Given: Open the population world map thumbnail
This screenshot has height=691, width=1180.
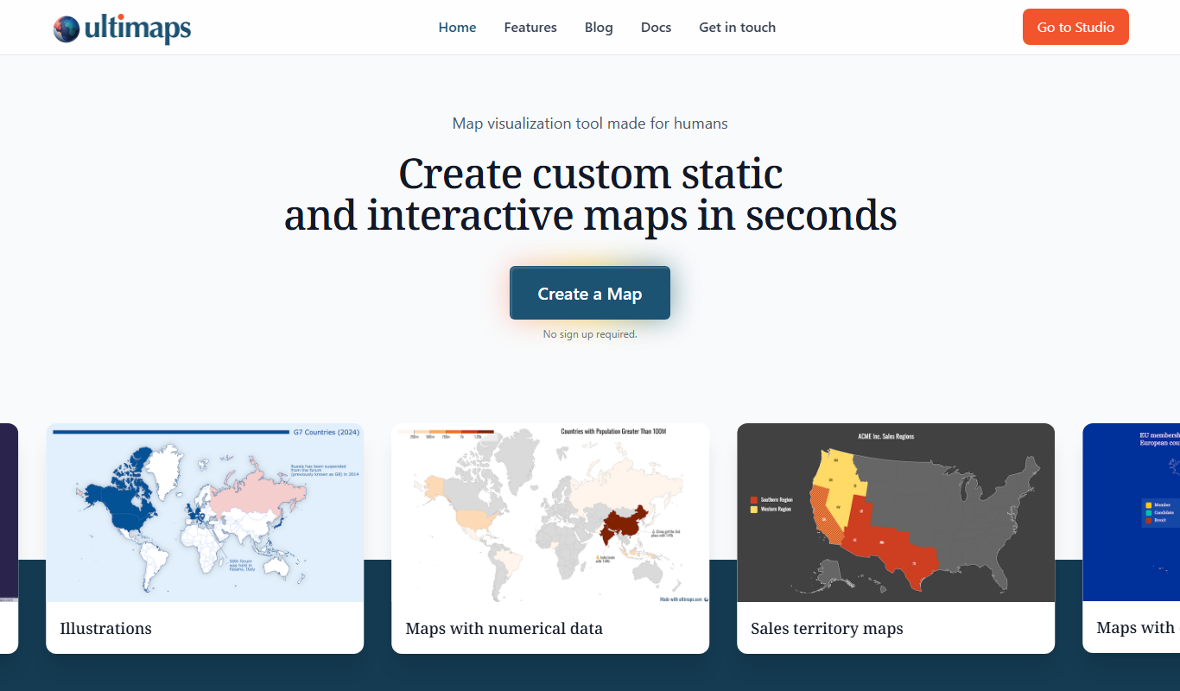Looking at the screenshot, I should pos(550,512).
